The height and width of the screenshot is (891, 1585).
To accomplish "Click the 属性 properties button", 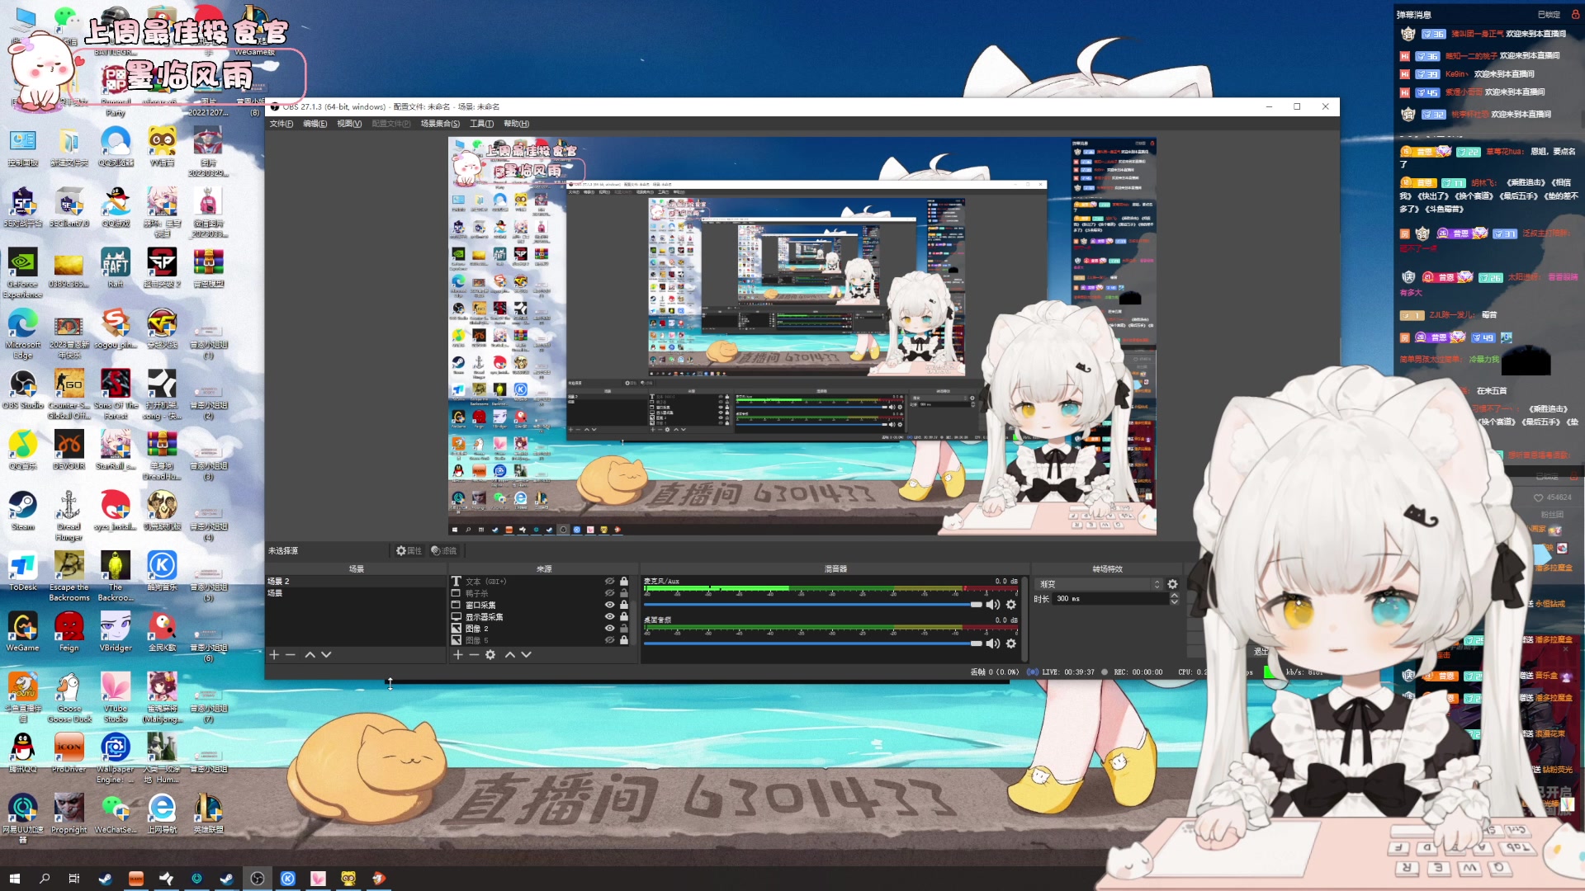I will click(x=409, y=550).
